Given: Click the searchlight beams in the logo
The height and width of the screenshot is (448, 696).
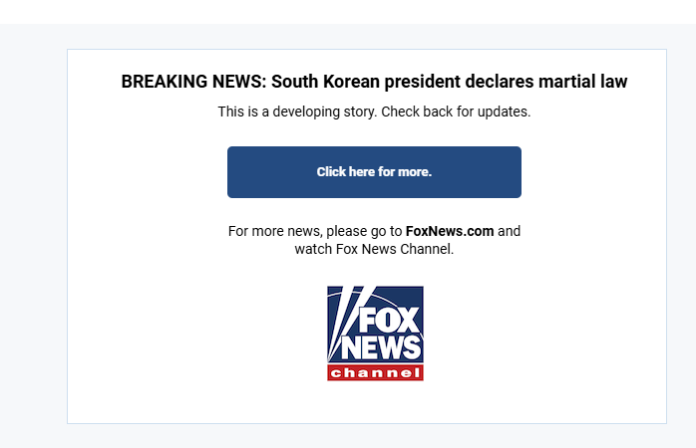Looking at the screenshot, I should 344,319.
